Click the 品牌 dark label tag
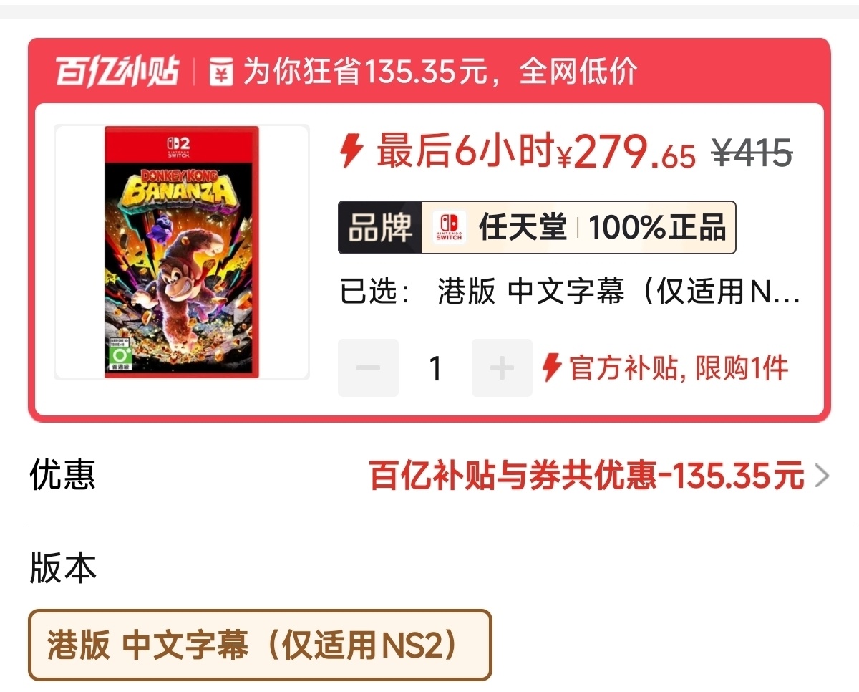 click(380, 228)
